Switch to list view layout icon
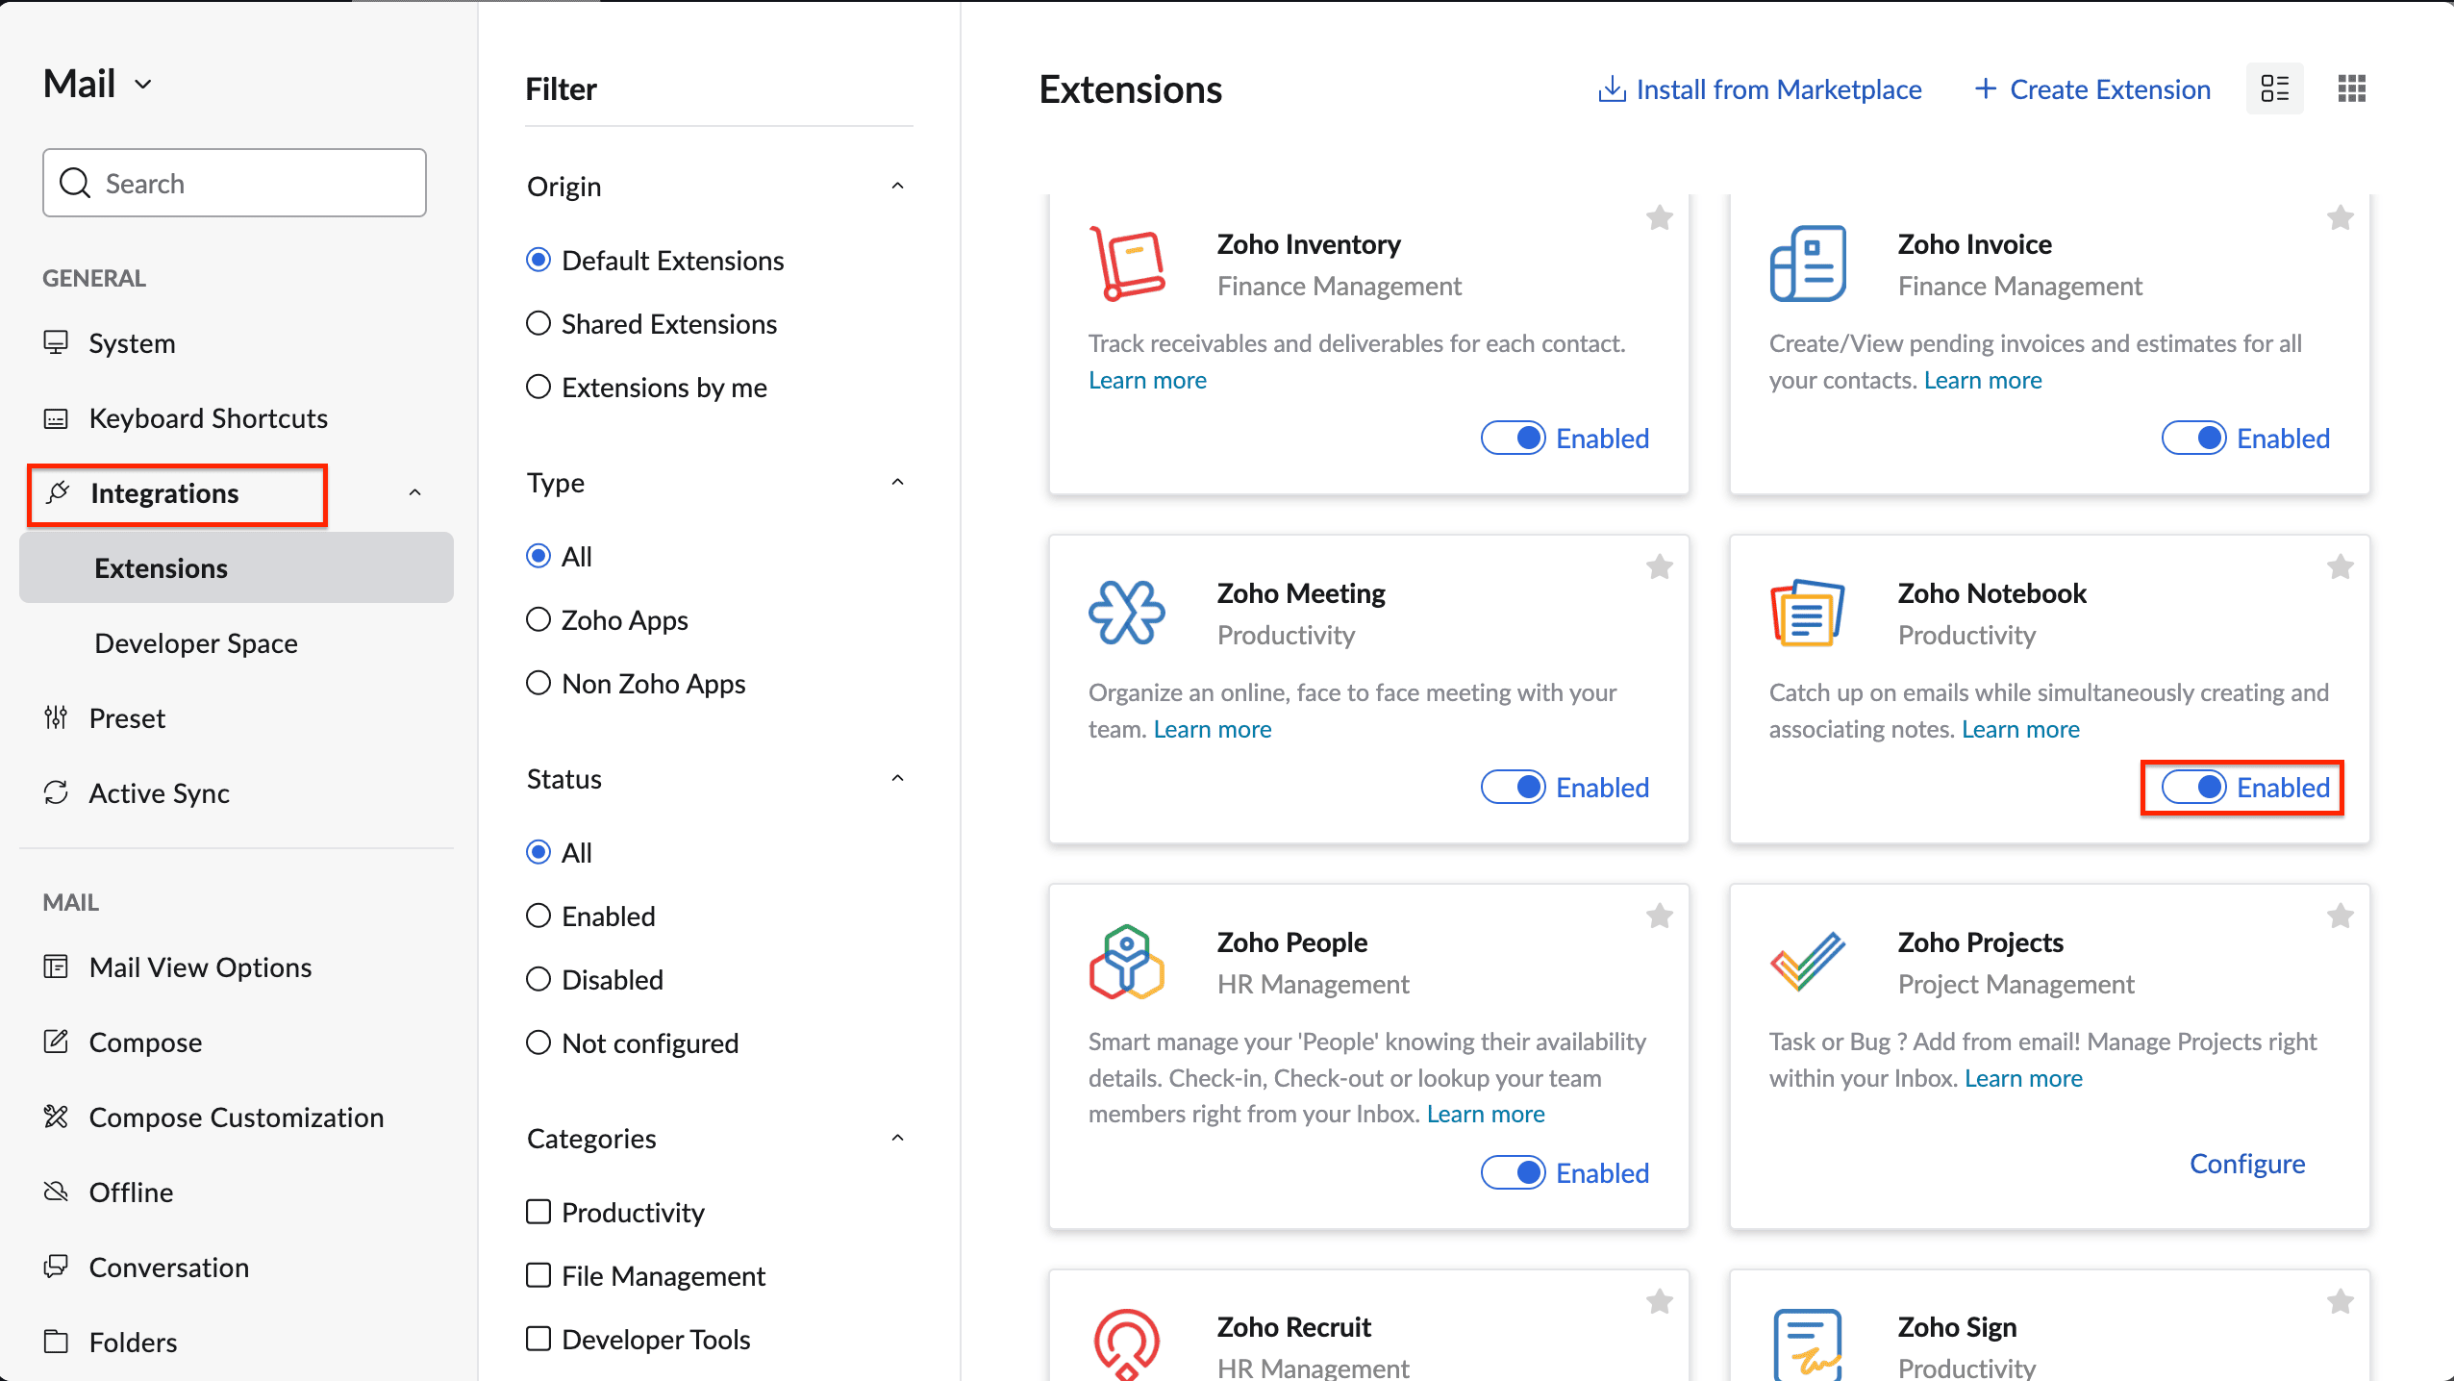Screen dimensions: 2454x1381 click(2274, 88)
